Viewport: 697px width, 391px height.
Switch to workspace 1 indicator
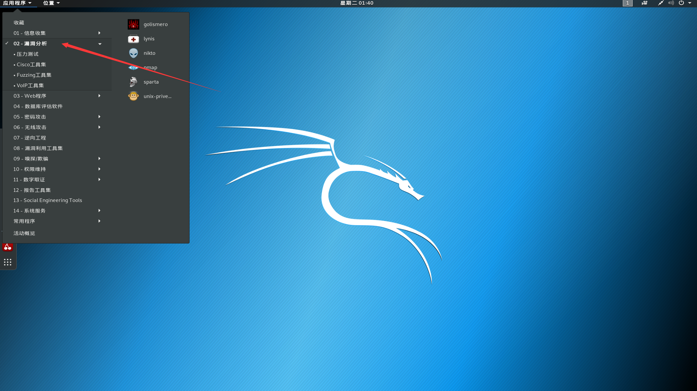[x=628, y=3]
